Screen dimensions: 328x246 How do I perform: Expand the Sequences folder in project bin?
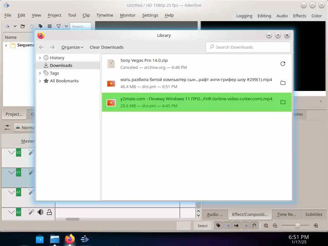tap(6, 45)
